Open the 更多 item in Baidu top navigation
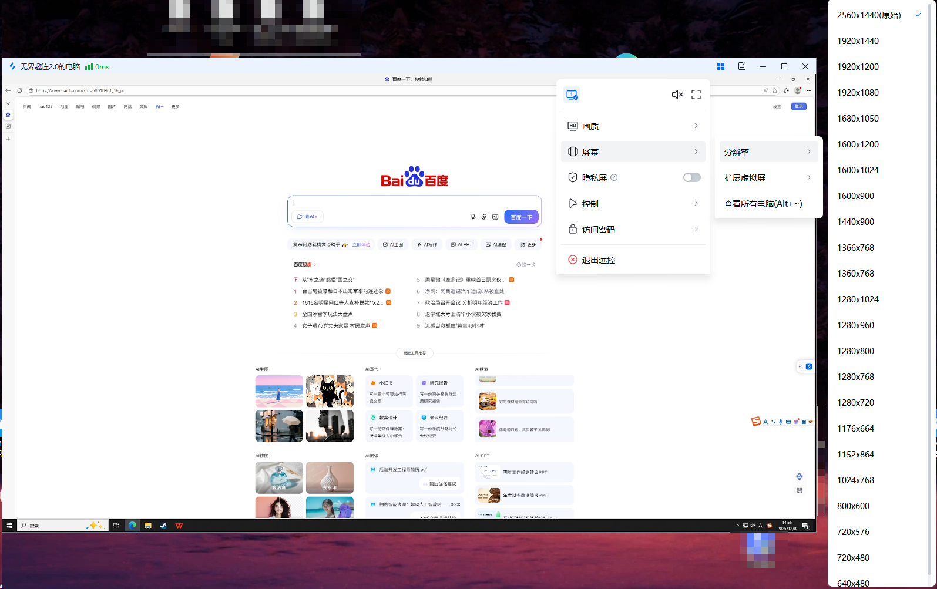 [175, 106]
